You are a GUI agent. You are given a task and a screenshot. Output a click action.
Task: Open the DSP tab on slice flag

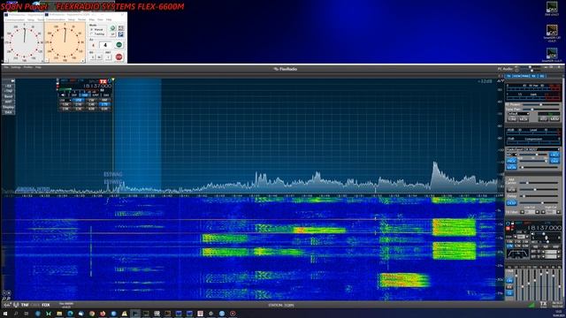74,95
